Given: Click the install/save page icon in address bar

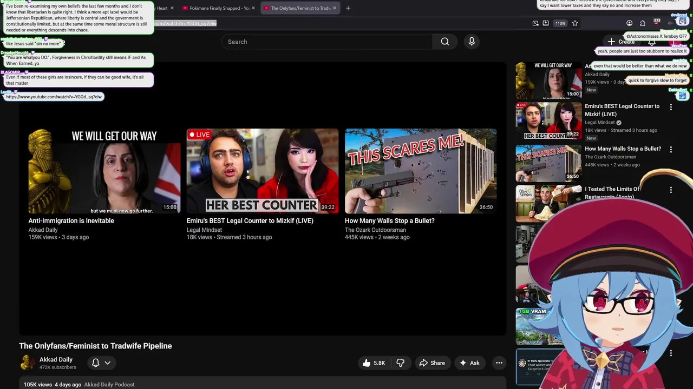Looking at the screenshot, I should [546, 23].
